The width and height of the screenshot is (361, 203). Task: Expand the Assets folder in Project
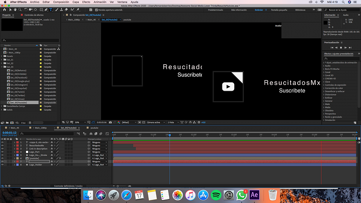pyautogui.click(x=2, y=56)
